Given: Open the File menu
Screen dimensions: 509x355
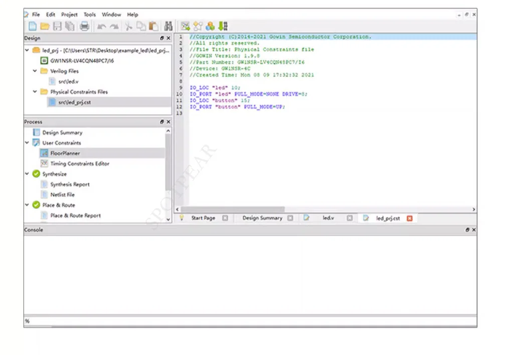Looking at the screenshot, I should tap(36, 15).
